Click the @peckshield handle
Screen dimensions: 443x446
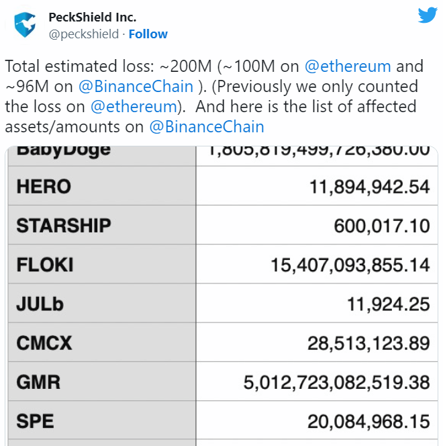84,34
